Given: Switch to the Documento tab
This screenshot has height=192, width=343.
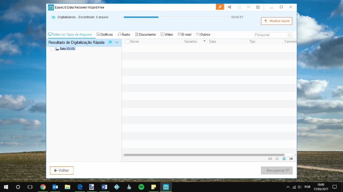Looking at the screenshot, I should (145, 35).
